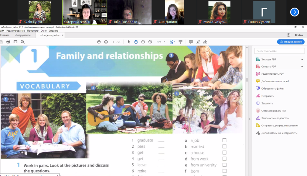Select the hand pan tool
This screenshot has height=176, width=307.
tap(136, 42)
